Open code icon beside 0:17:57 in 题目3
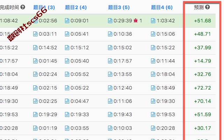The height and width of the screenshot is (140, 224). (x=110, y=61)
